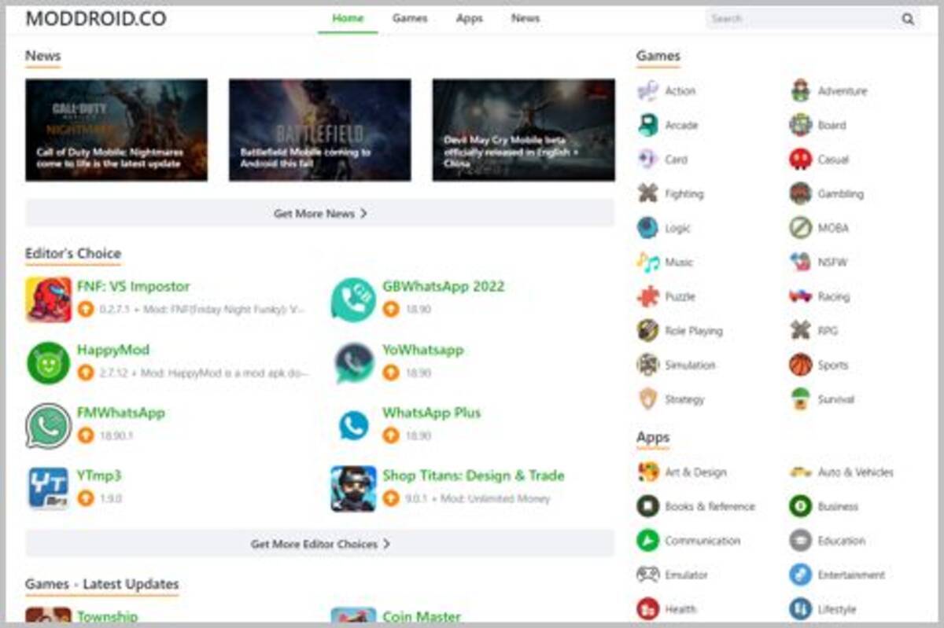Open the FMWhatsApp title link
The width and height of the screenshot is (944, 628).
121,413
